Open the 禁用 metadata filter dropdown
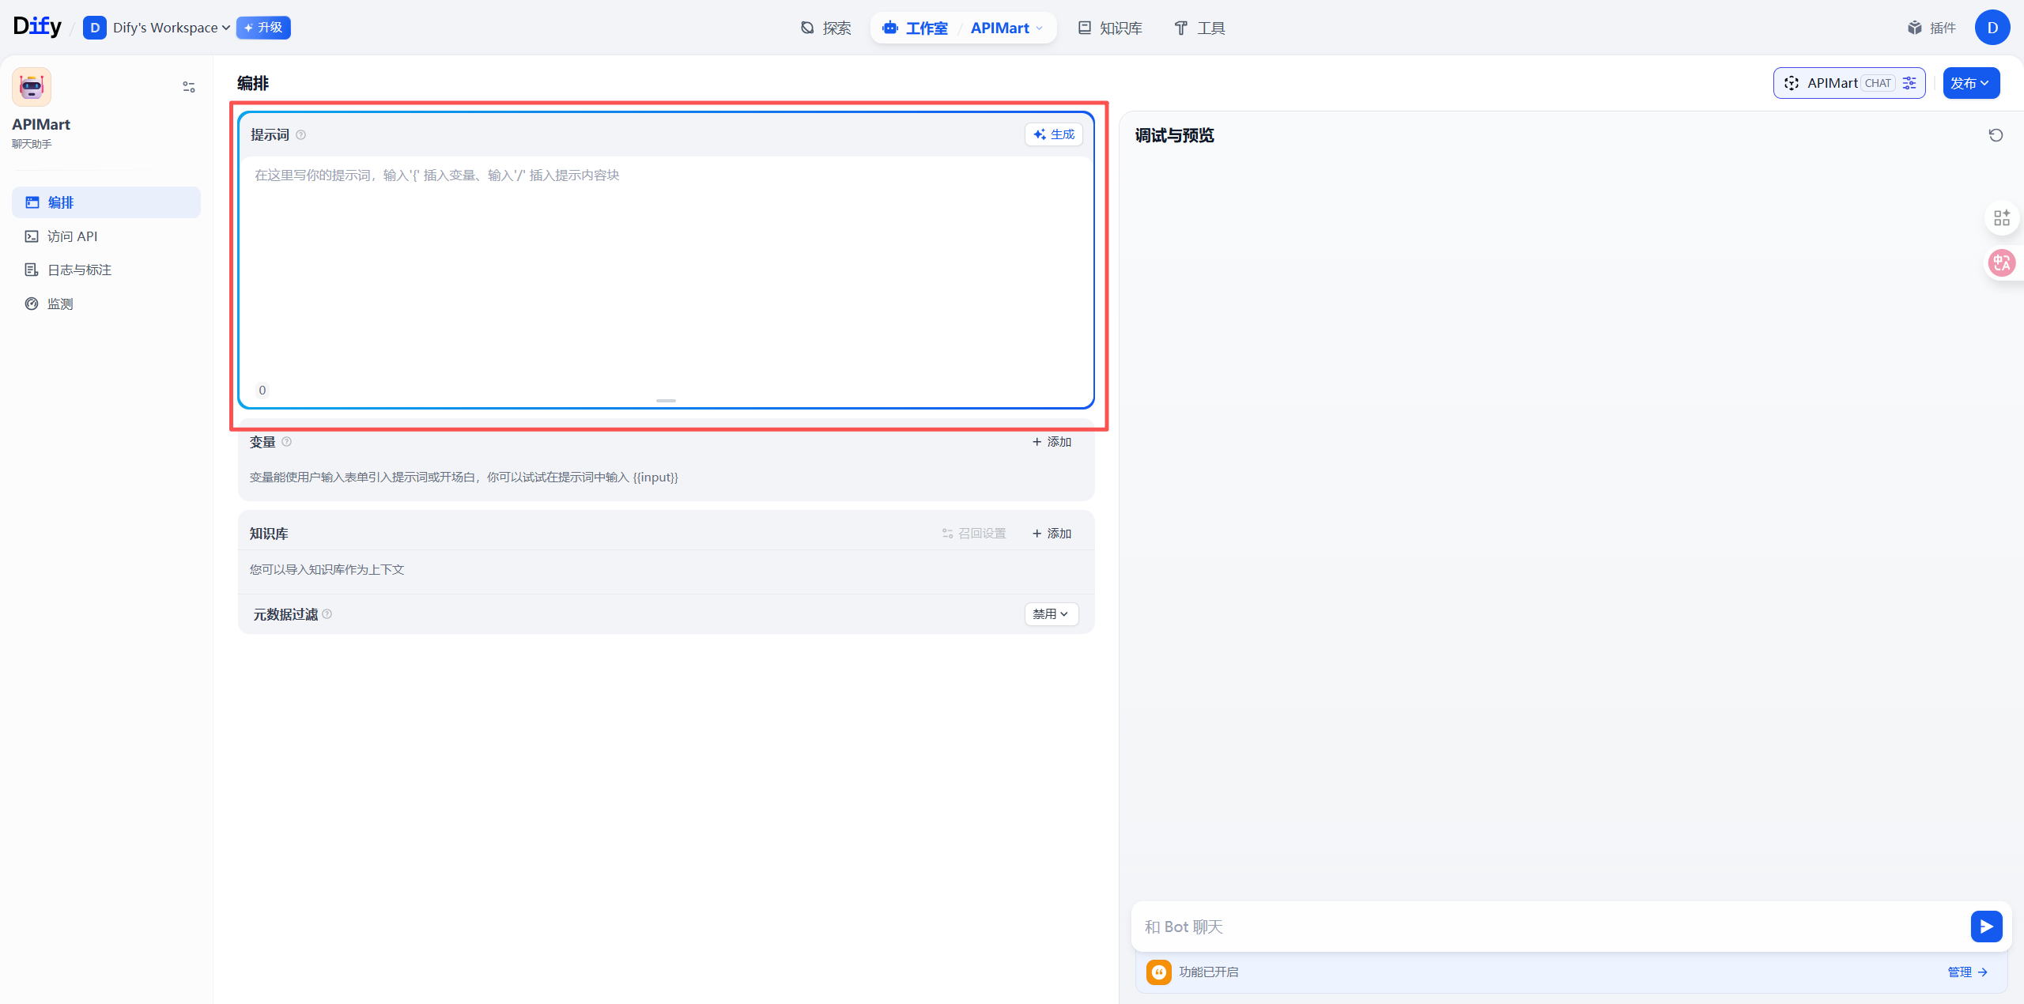 tap(1051, 614)
